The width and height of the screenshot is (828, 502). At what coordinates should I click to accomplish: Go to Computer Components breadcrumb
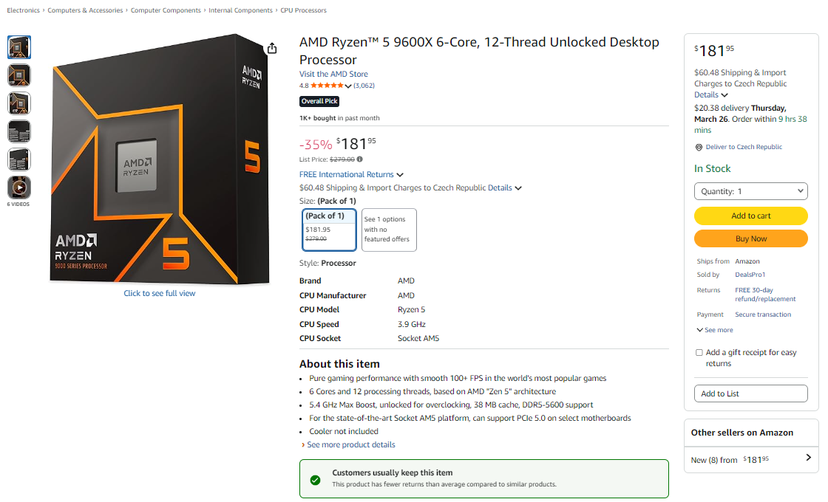[166, 10]
